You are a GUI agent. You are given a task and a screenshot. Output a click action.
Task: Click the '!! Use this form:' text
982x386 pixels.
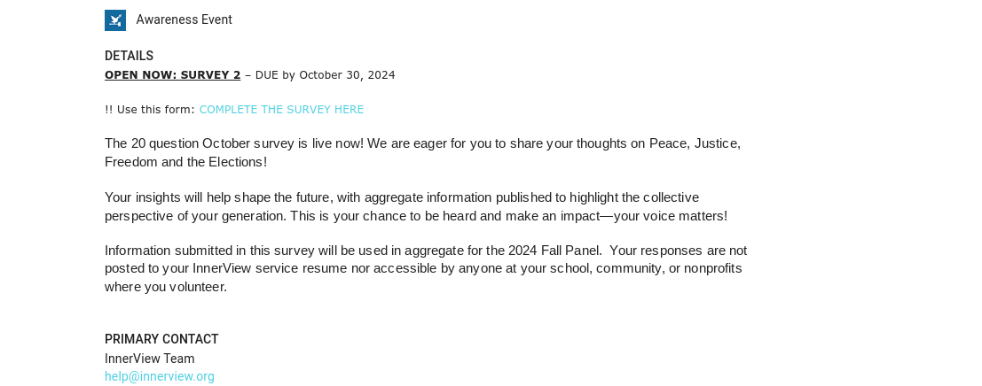150,109
